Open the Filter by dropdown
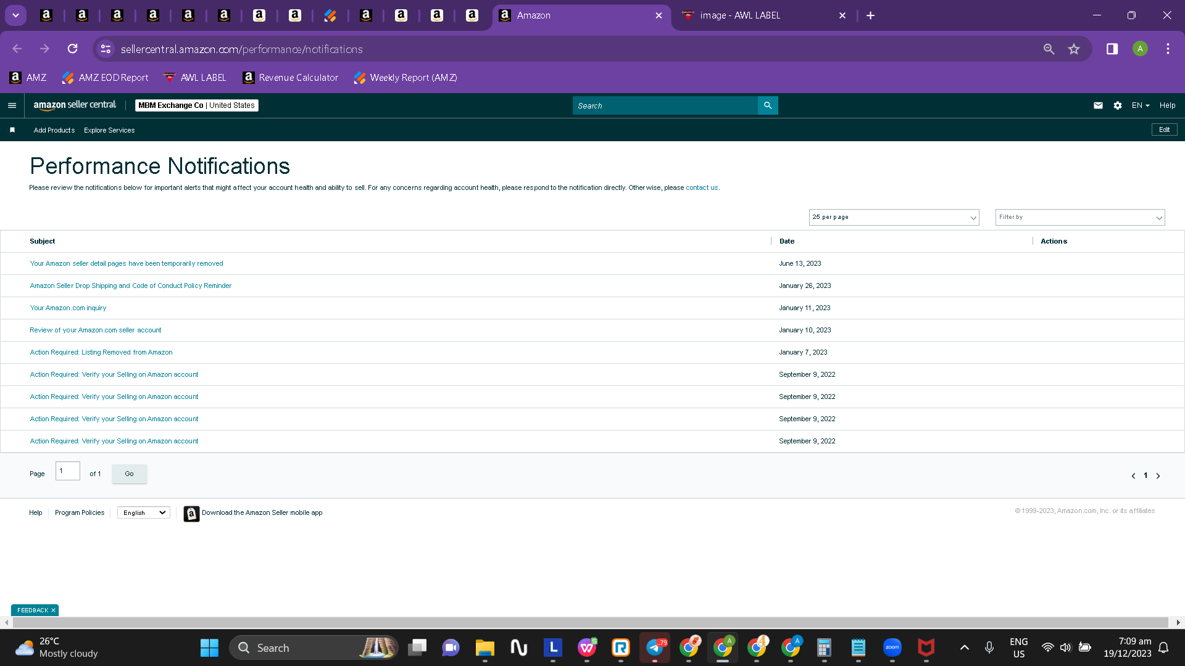This screenshot has height=666, width=1185. [1080, 217]
